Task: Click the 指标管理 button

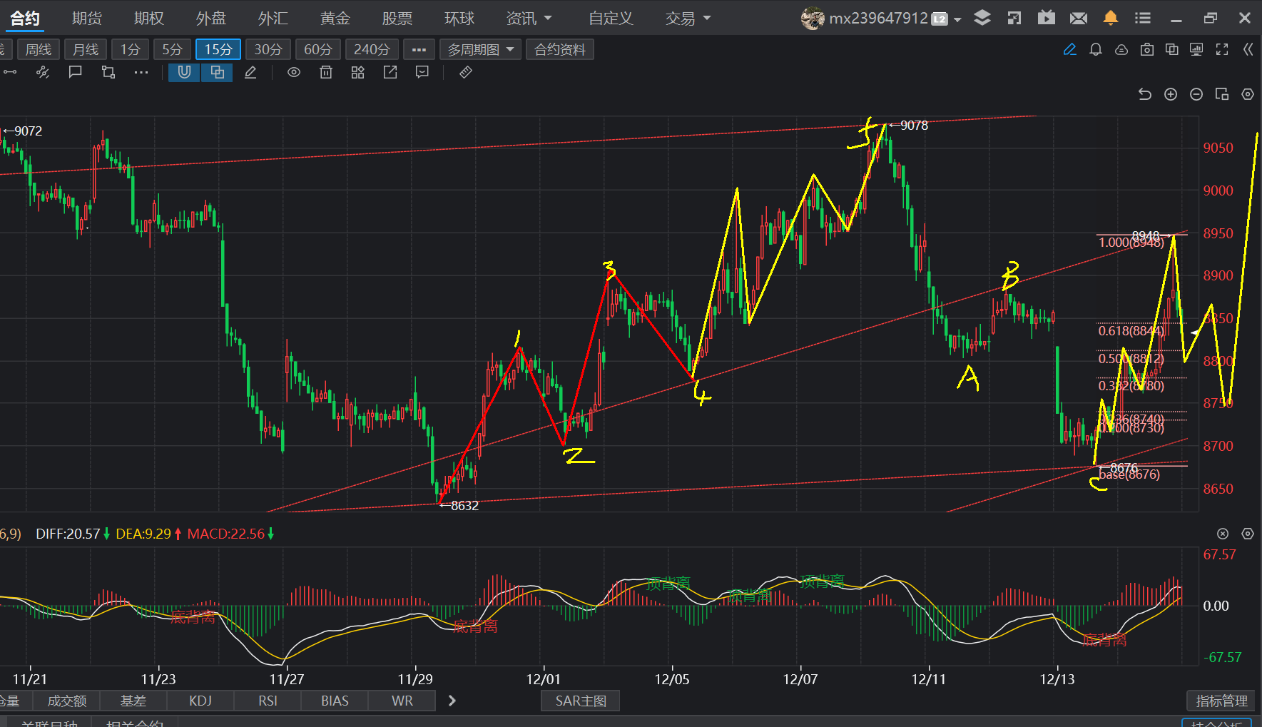Action: (1222, 701)
